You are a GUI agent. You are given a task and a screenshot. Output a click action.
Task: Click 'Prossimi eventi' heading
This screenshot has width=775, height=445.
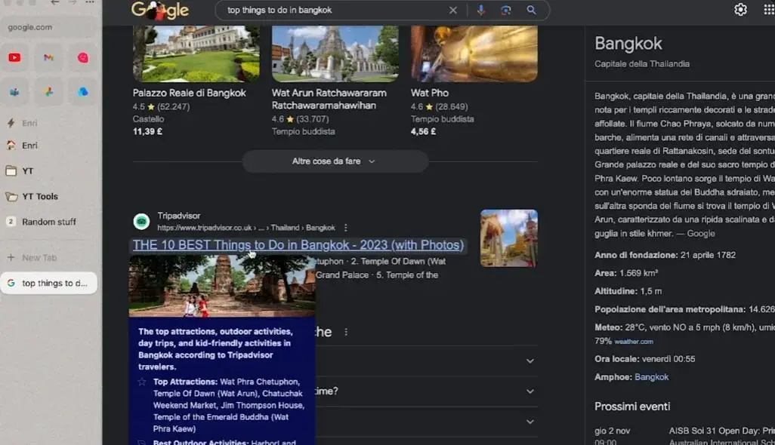point(632,407)
